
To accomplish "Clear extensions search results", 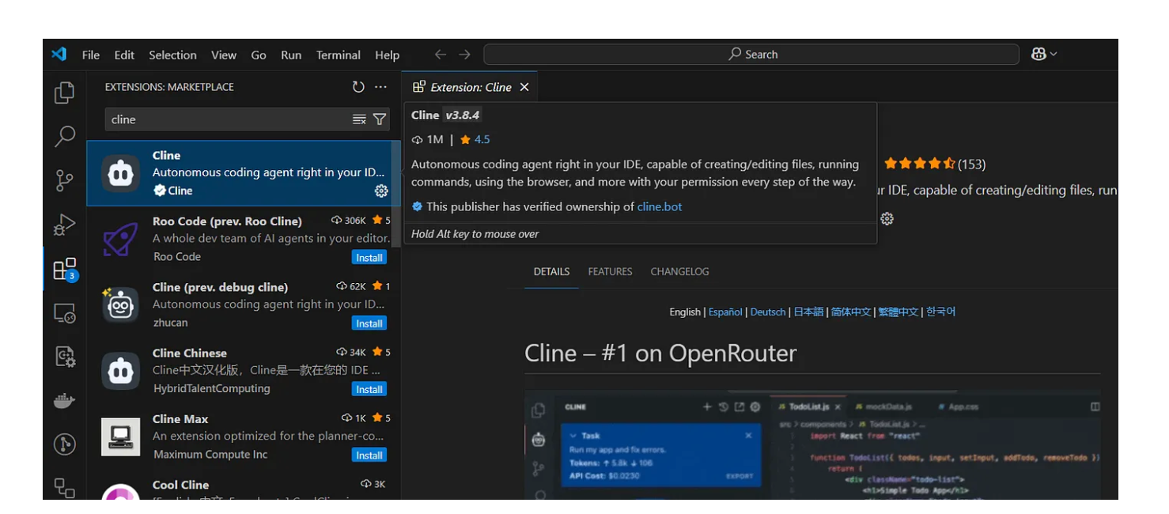I will 359,119.
